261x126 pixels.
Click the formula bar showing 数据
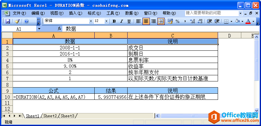(161, 29)
